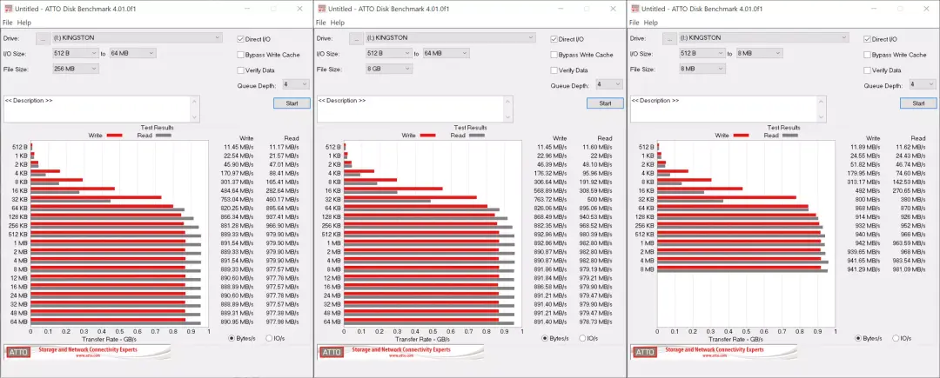Image resolution: width=940 pixels, height=378 pixels.
Task: Open the File Size dropdown showing 256 MB
Action: click(76, 69)
